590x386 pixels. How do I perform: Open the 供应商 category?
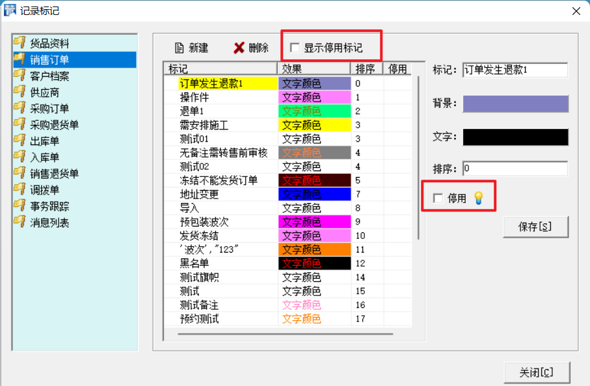44,92
